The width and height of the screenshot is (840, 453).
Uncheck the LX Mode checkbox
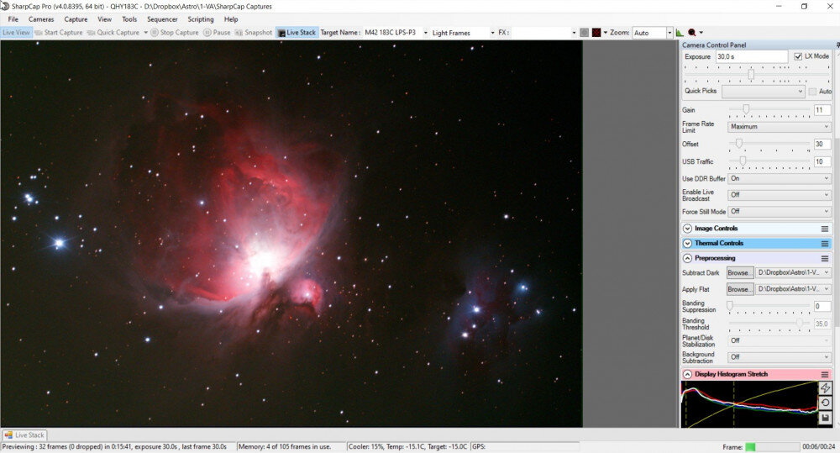(x=798, y=56)
